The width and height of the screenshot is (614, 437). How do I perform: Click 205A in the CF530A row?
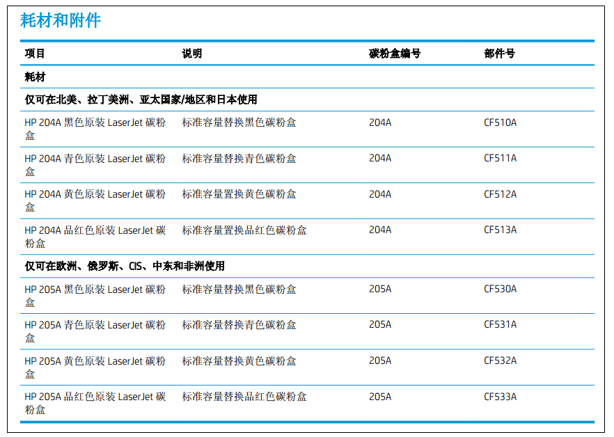[x=380, y=289]
